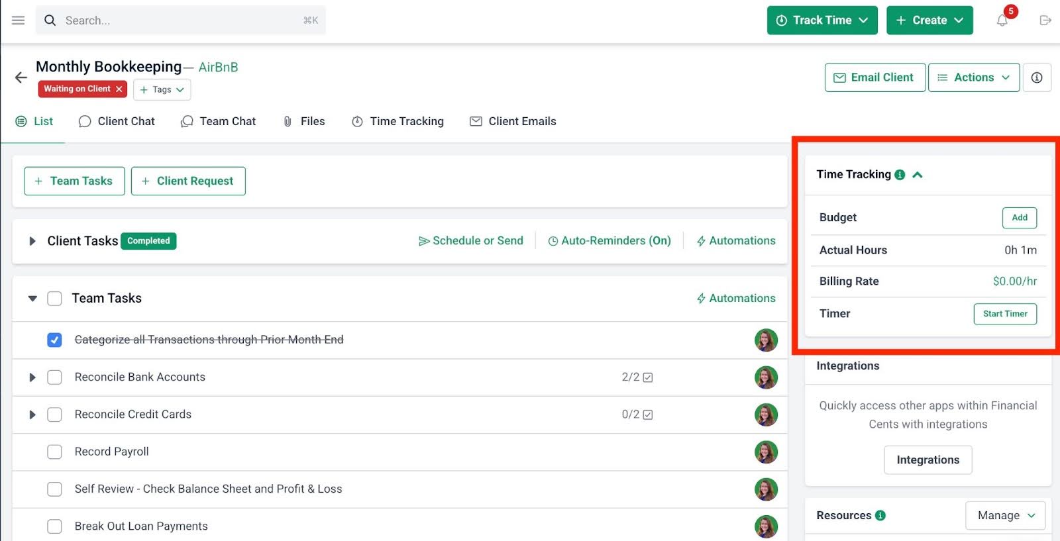Open the hamburger navigation menu
The image size is (1060, 541).
(x=18, y=21)
